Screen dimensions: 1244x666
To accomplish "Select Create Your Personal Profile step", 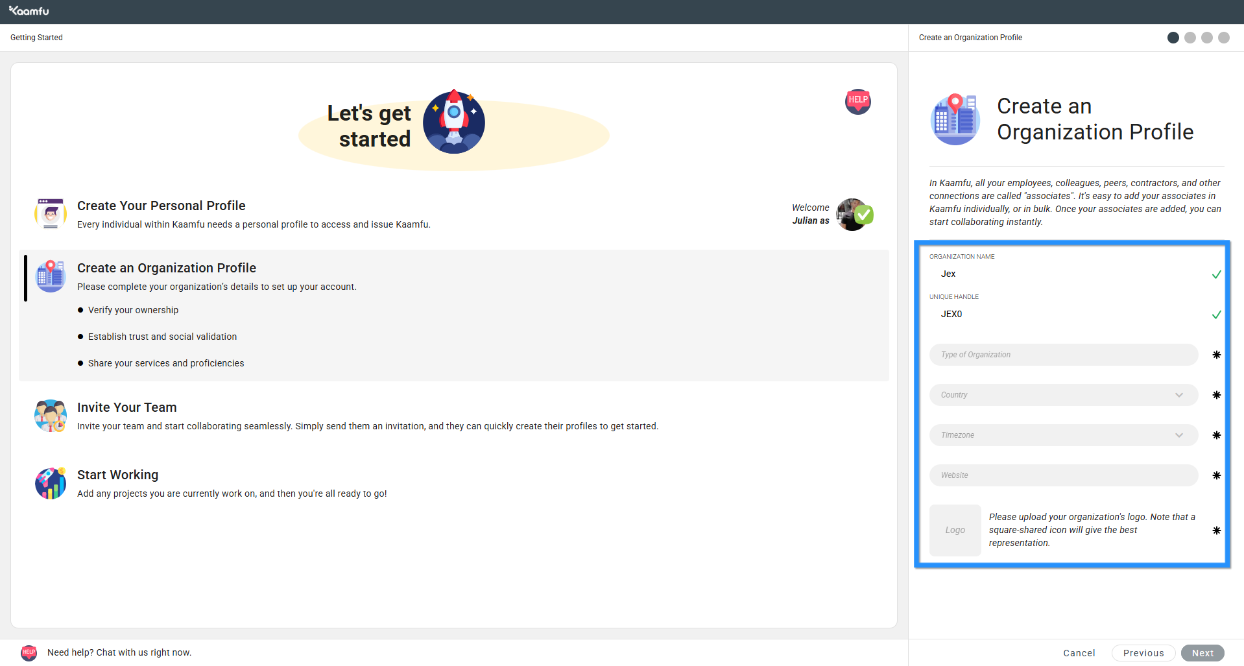I will pos(161,206).
